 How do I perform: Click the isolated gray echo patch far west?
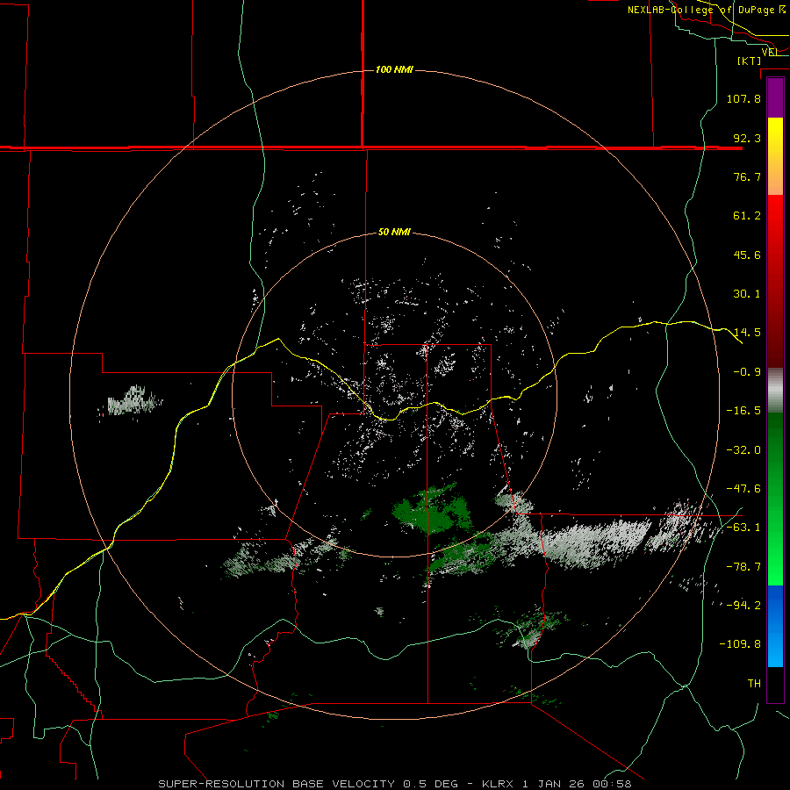coord(130,400)
